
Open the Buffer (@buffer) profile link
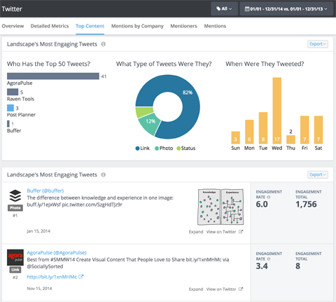[45, 191]
